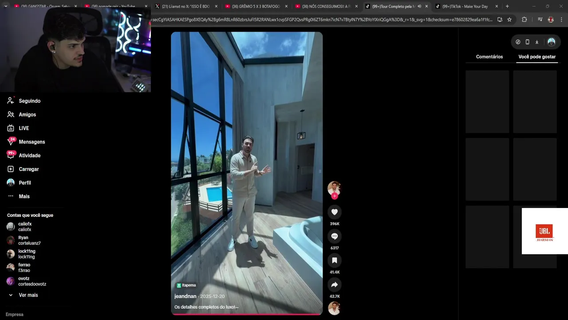Click the phone app icon in top pill
Screen dimensions: 568x320
[527, 42]
